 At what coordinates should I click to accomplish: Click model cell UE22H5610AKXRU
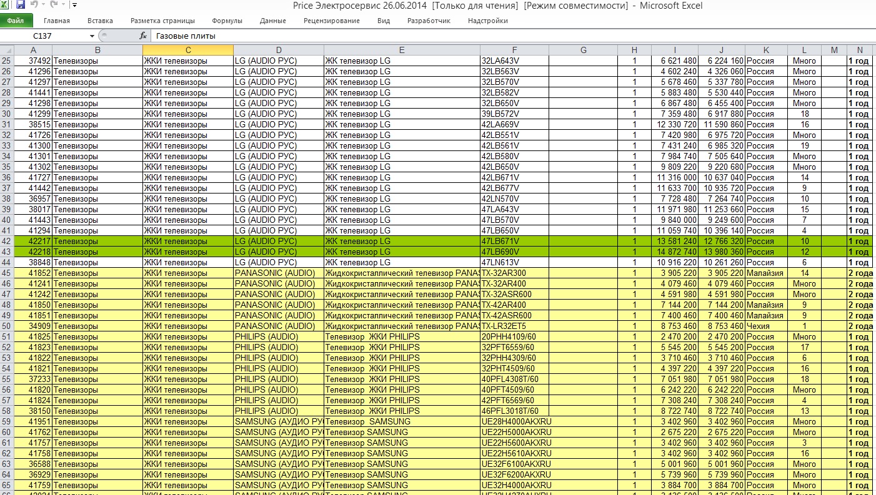tap(516, 453)
